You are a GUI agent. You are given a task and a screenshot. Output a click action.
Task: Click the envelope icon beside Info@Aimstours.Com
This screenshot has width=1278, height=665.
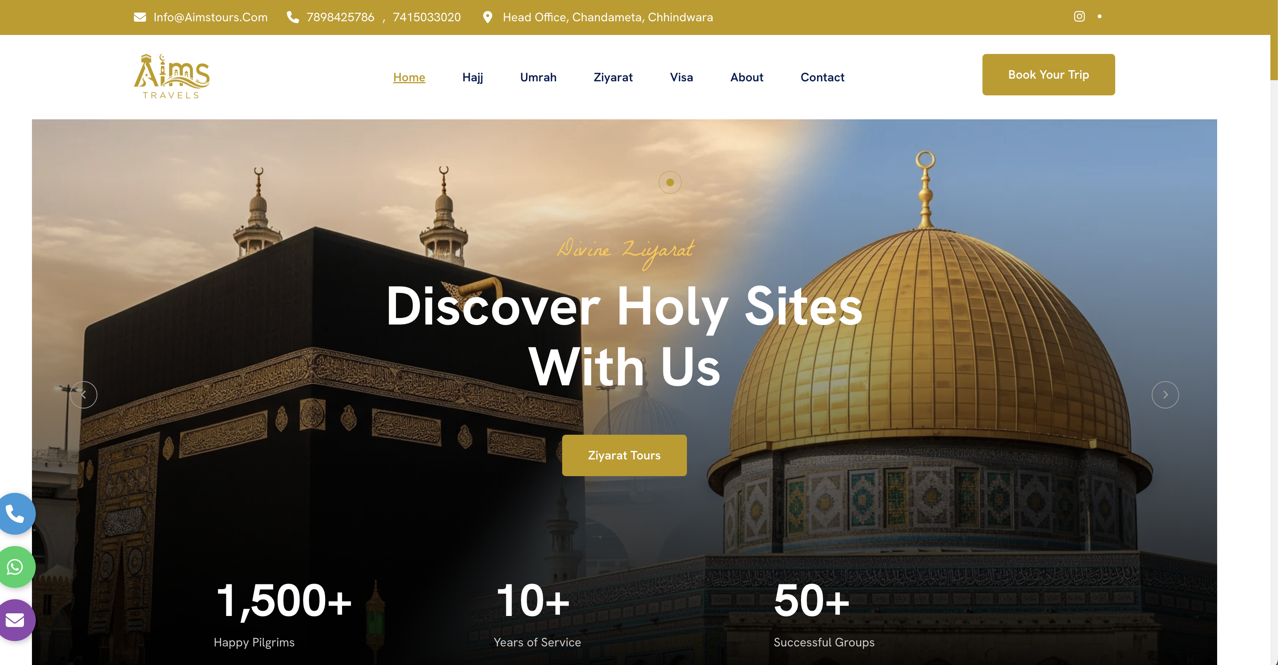tap(140, 17)
